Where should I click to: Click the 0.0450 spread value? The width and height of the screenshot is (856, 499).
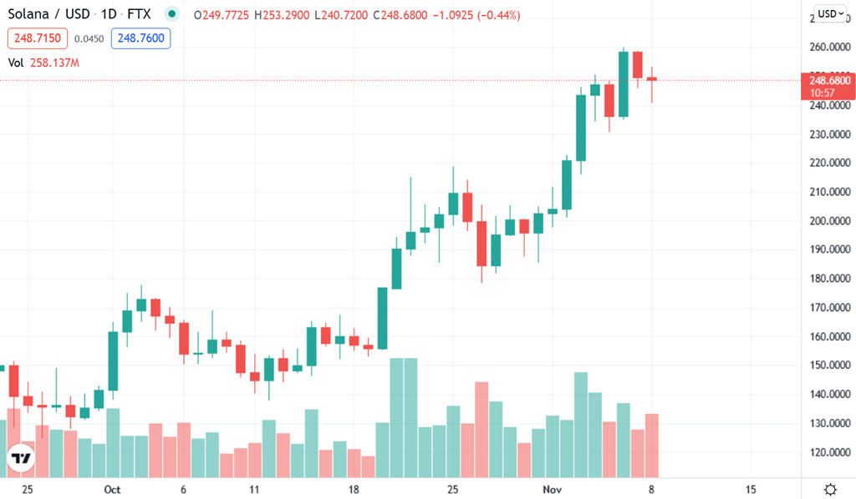89,38
